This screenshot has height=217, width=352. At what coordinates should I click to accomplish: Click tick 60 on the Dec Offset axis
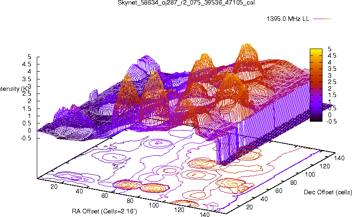click(279, 191)
